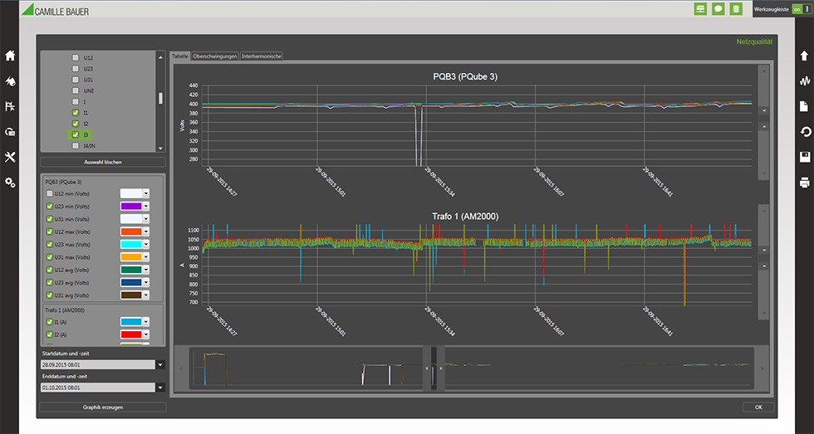Open the energy/events icon in left sidebar
Screen dimensions: 814x434
[10, 81]
